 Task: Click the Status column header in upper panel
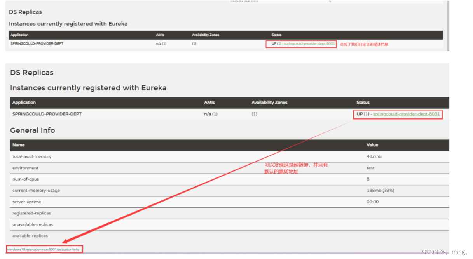pyautogui.click(x=276, y=35)
